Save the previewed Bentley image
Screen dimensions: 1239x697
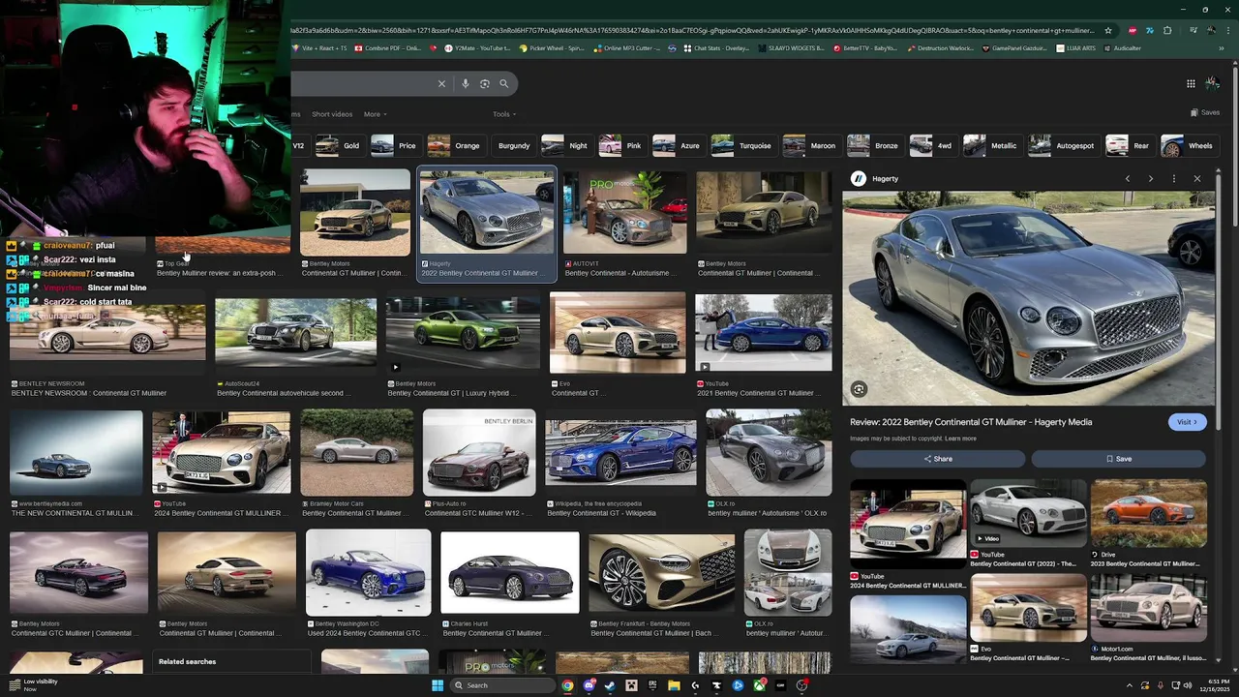(1119, 459)
